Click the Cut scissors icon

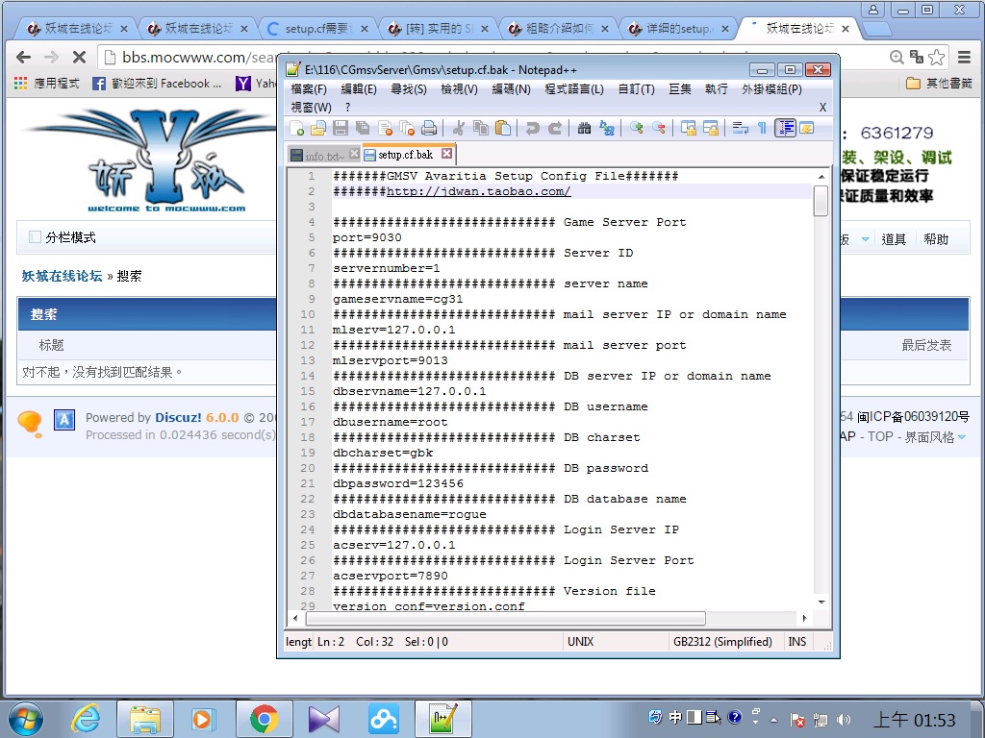point(458,128)
